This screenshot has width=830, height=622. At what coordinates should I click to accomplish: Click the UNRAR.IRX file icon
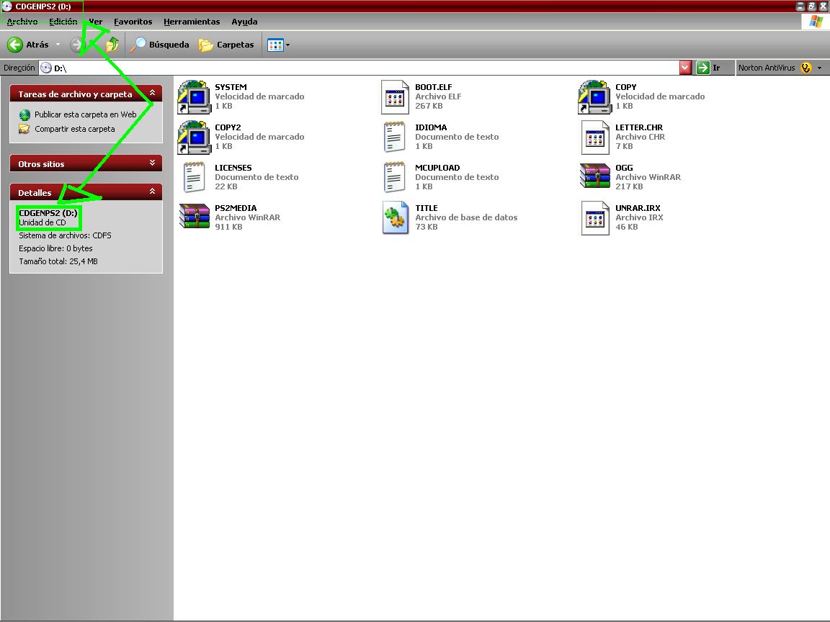(x=595, y=217)
